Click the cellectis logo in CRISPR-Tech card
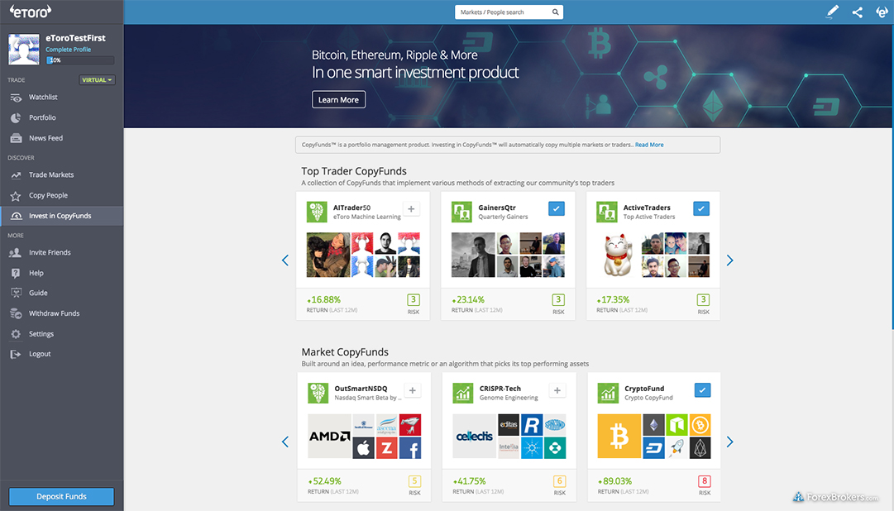This screenshot has height=511, width=894. [475, 437]
